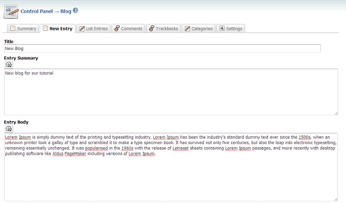Select the New Entry tab
Viewport: 346px width, 203px height.
click(58, 28)
